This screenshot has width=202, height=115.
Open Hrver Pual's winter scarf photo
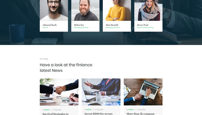[x=148, y=10]
